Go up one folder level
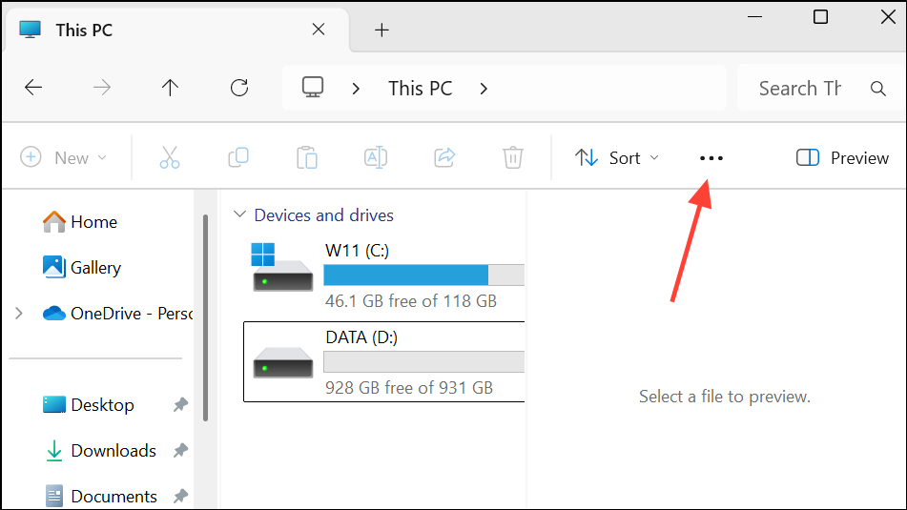Image resolution: width=907 pixels, height=510 pixels. tap(171, 89)
